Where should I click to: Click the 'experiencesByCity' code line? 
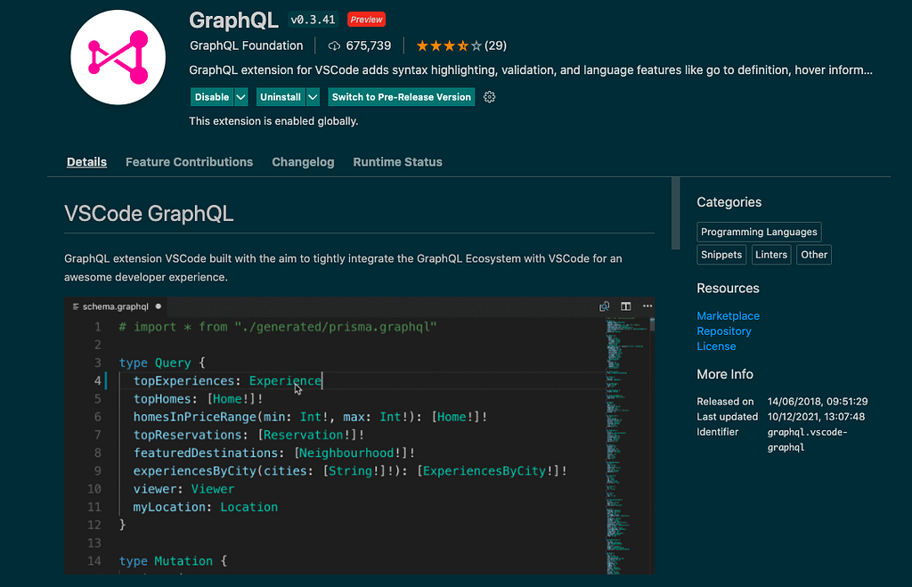click(350, 471)
